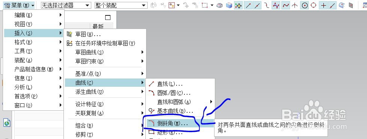Click the intersection snap icon
367x139 pixels.
[295, 5]
